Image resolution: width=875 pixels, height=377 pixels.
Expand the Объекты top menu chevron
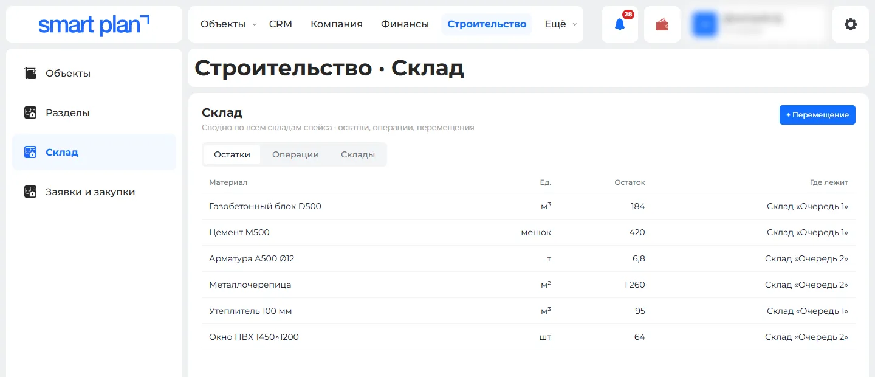(255, 25)
